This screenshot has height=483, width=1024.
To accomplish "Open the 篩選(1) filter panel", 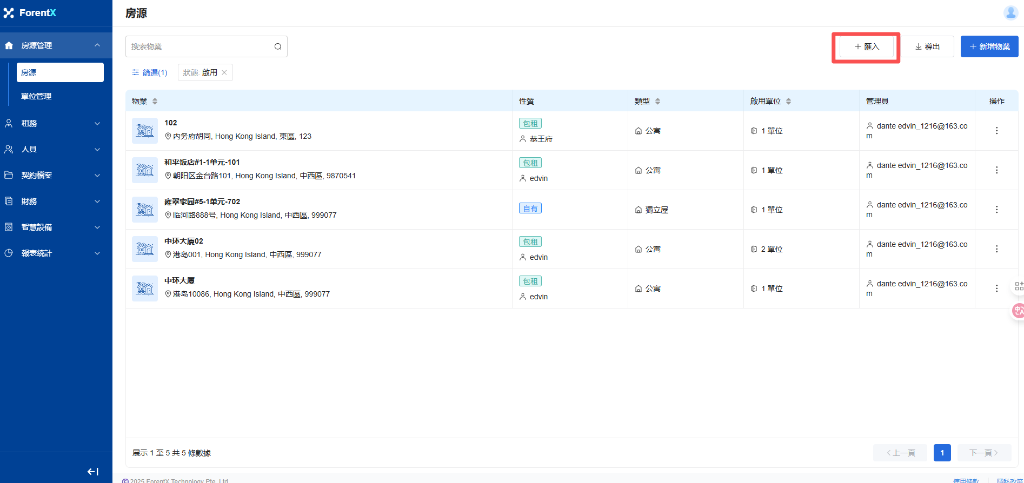I will [150, 72].
